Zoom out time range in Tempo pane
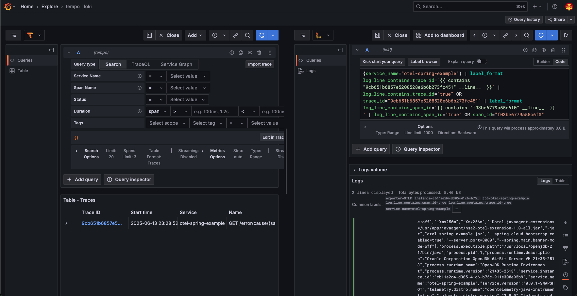 (x=247, y=35)
